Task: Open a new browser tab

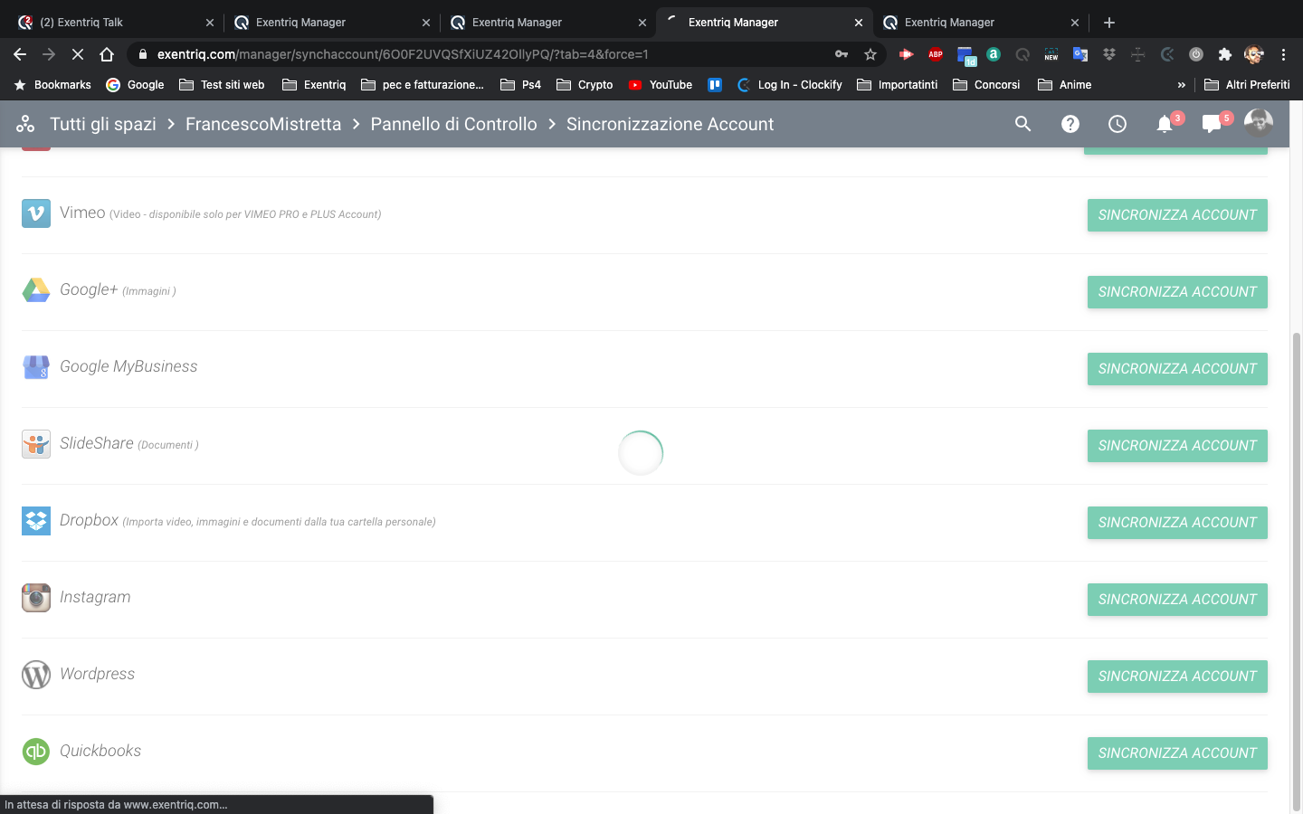Action: [1109, 23]
